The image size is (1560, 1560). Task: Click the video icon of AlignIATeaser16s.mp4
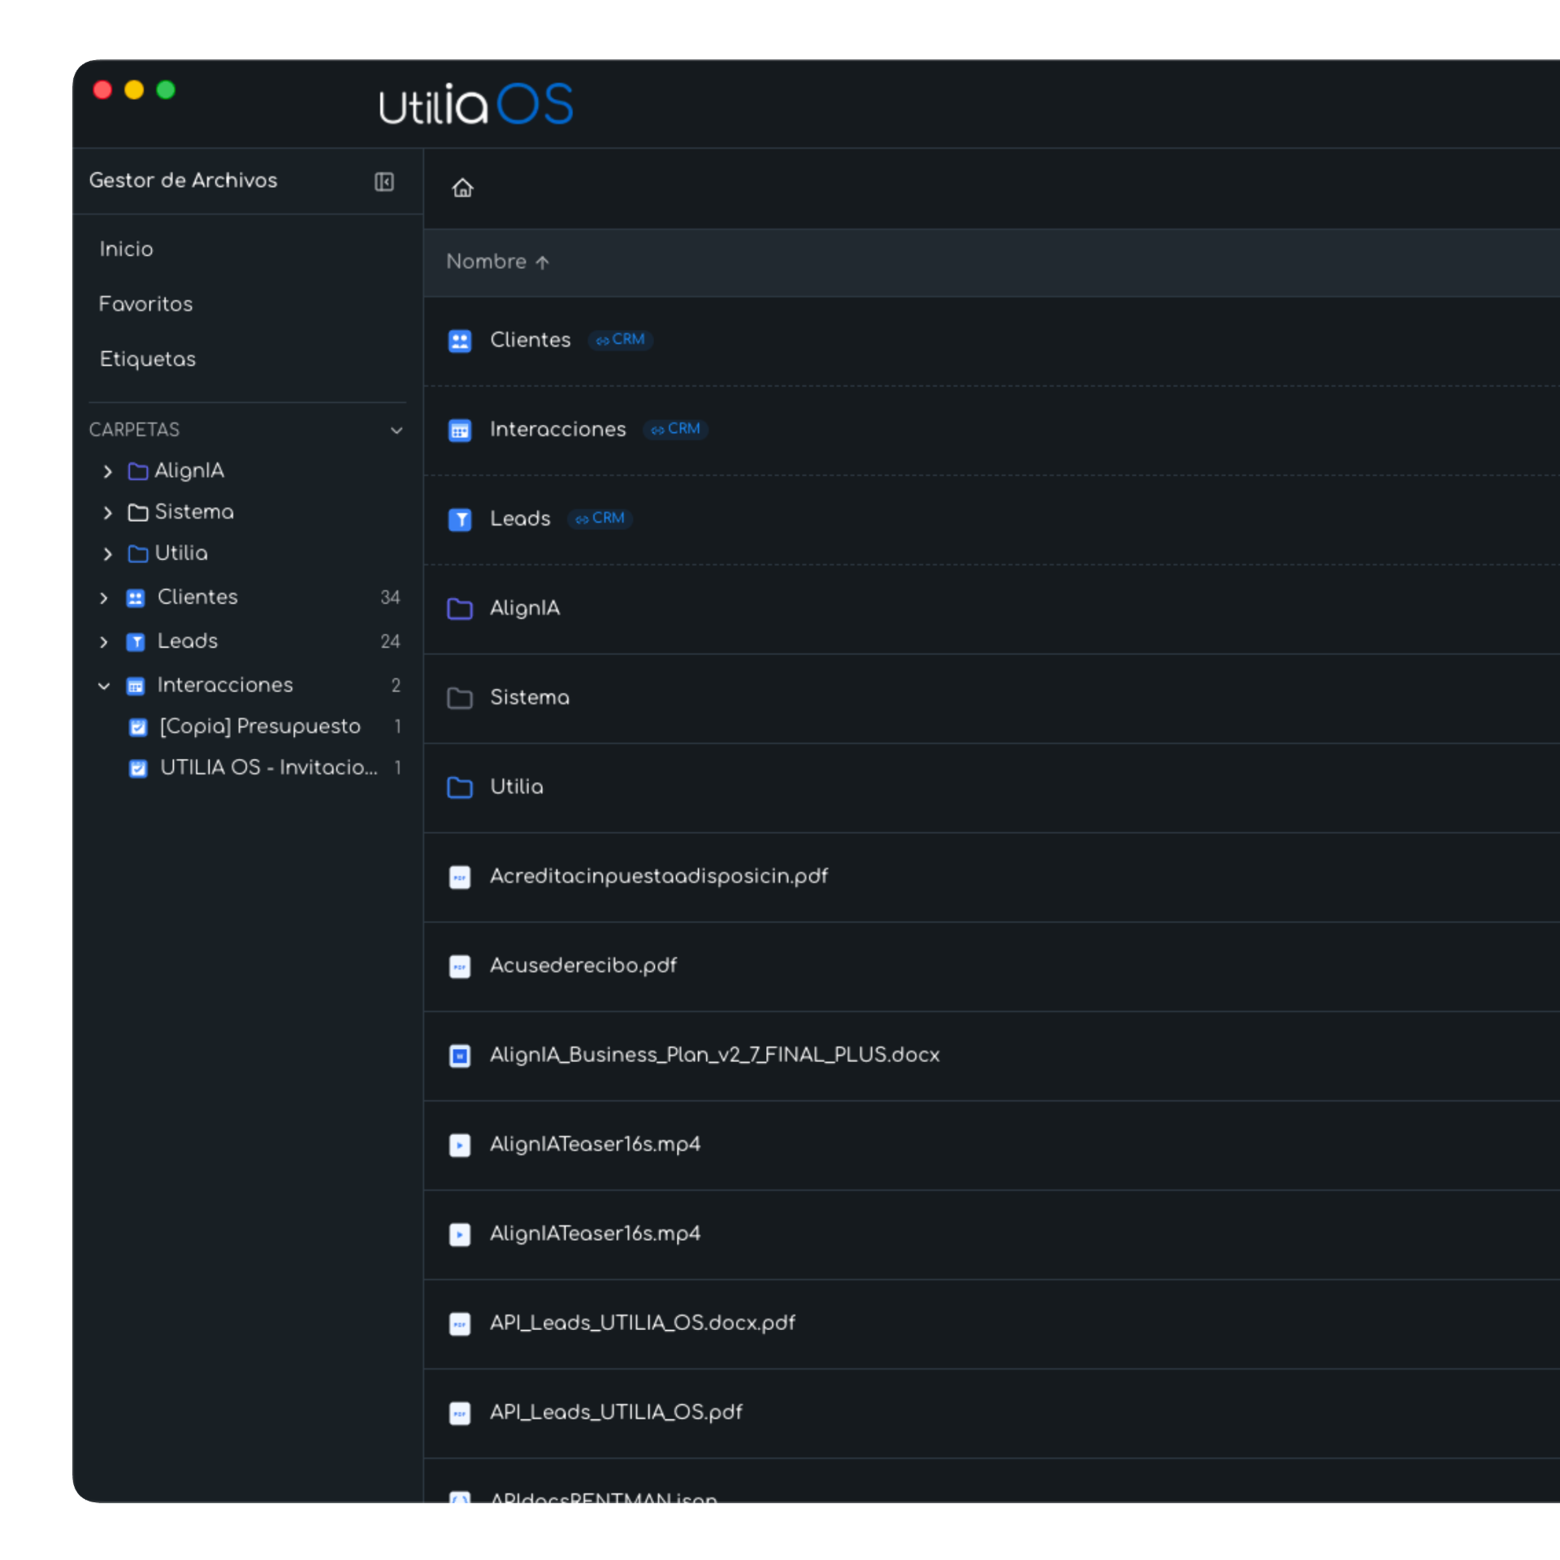(x=460, y=1146)
